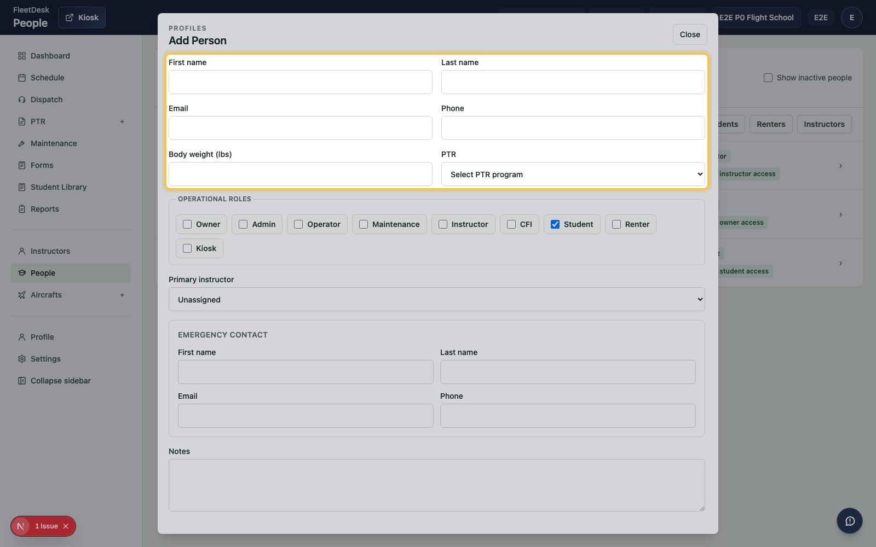The height and width of the screenshot is (547, 876).
Task: Click the Body weight (lbs) field
Action: (301, 174)
